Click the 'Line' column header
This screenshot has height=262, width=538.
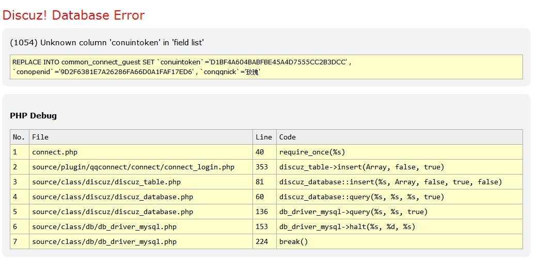click(x=264, y=137)
